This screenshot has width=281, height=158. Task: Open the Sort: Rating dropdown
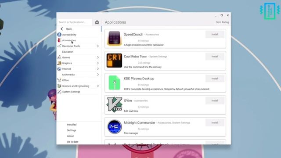pos(223,22)
